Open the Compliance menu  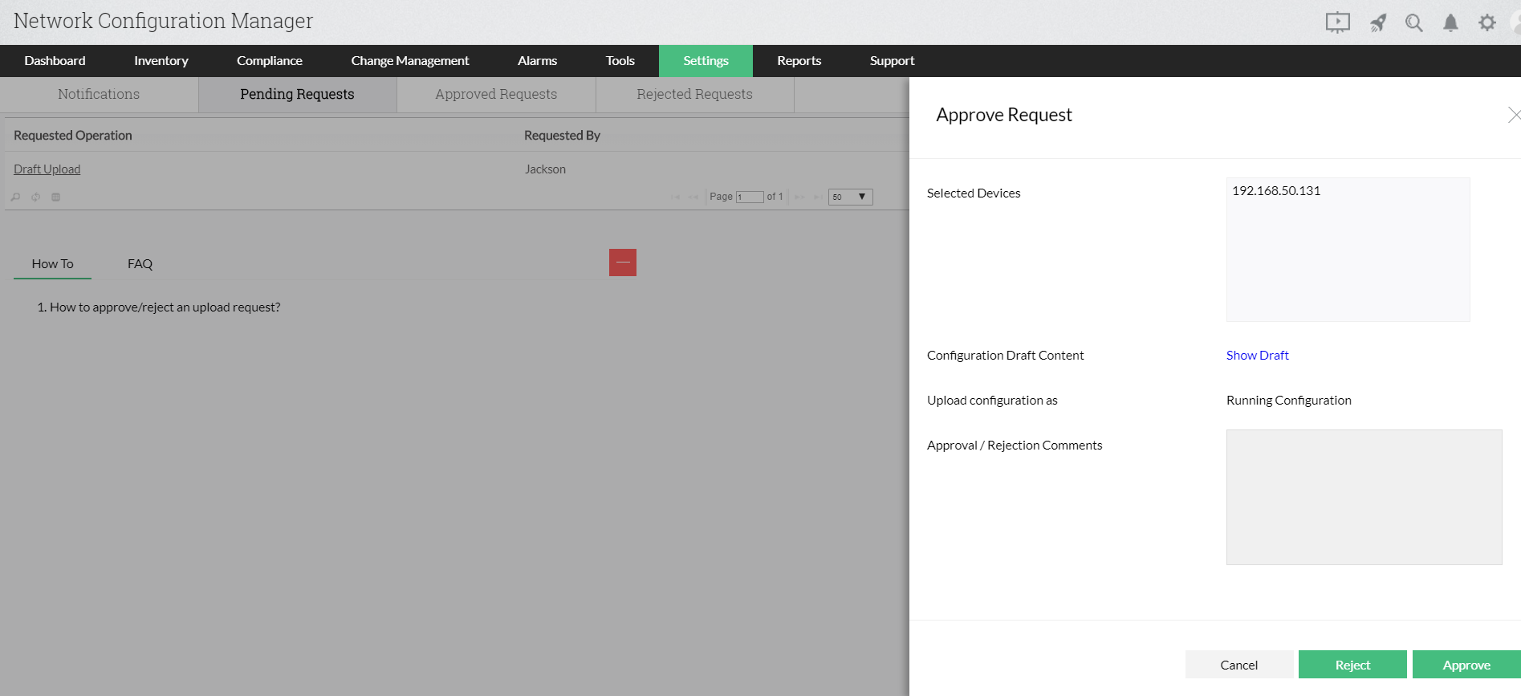click(270, 61)
